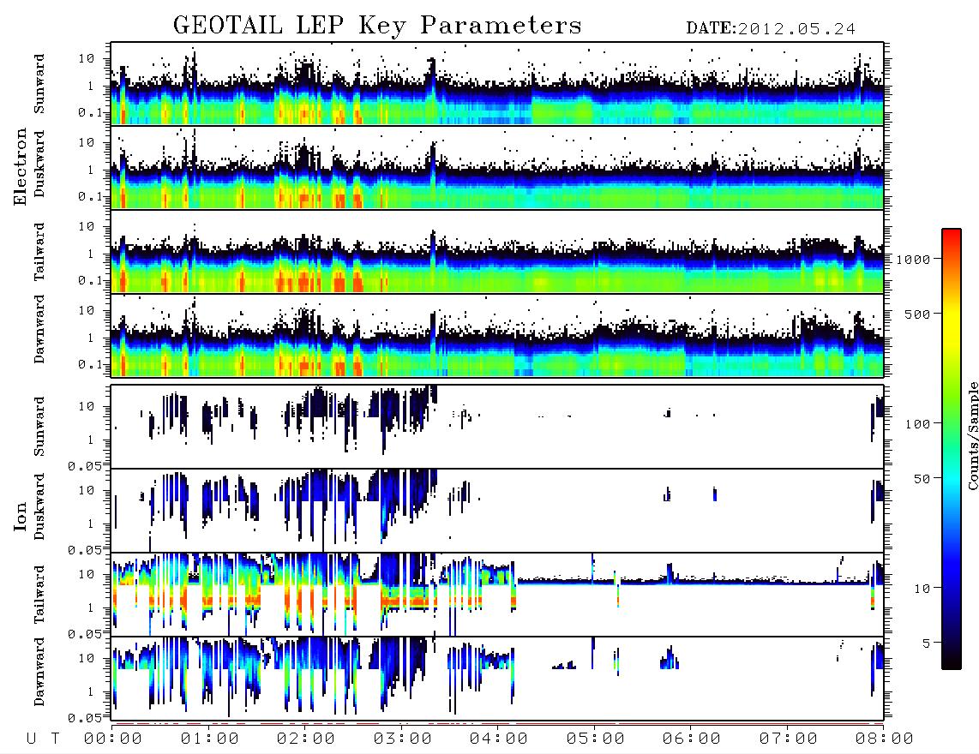Click the 0.05 tick of Ion Dawnward panel

pos(84,718)
